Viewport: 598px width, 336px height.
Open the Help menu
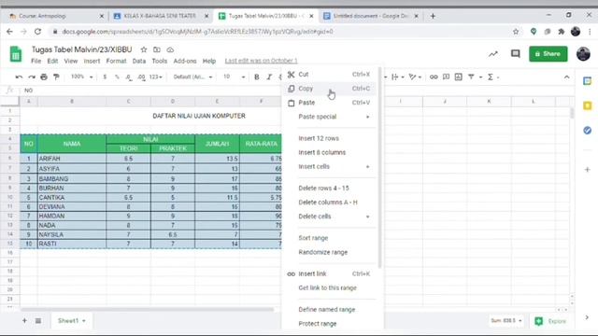tap(209, 61)
